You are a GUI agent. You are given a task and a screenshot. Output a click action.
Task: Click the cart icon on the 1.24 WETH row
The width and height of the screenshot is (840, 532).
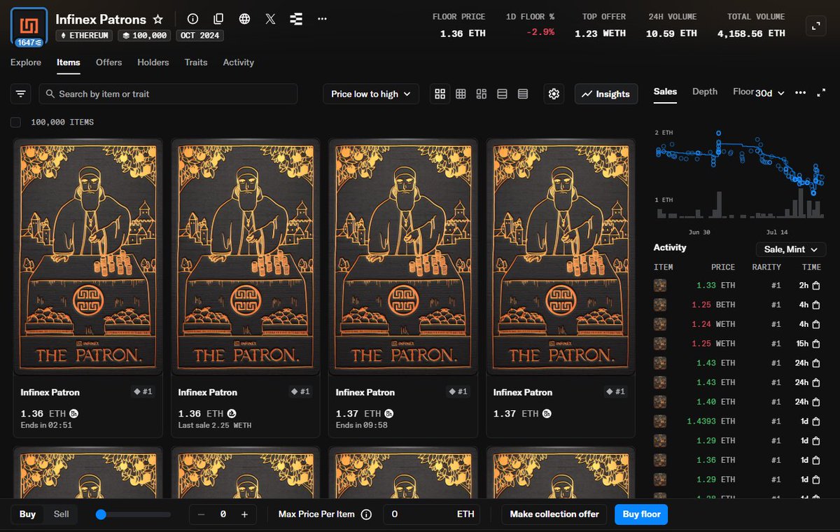pos(816,324)
